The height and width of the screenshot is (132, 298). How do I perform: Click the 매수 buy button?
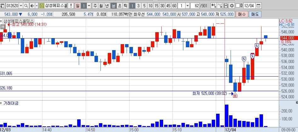[x=242, y=14]
